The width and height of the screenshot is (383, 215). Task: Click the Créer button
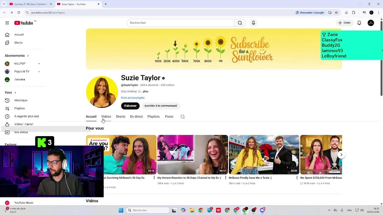coord(344,23)
